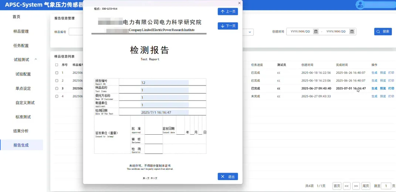
Task: Collapse the 试验测试 menu chevron
Action: pos(35,59)
